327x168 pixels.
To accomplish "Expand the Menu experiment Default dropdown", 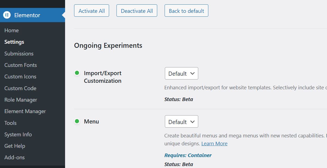I will pos(181,122).
